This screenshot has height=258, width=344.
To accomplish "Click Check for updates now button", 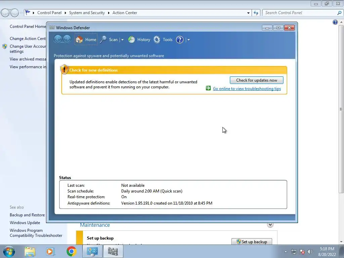I will [x=256, y=80].
